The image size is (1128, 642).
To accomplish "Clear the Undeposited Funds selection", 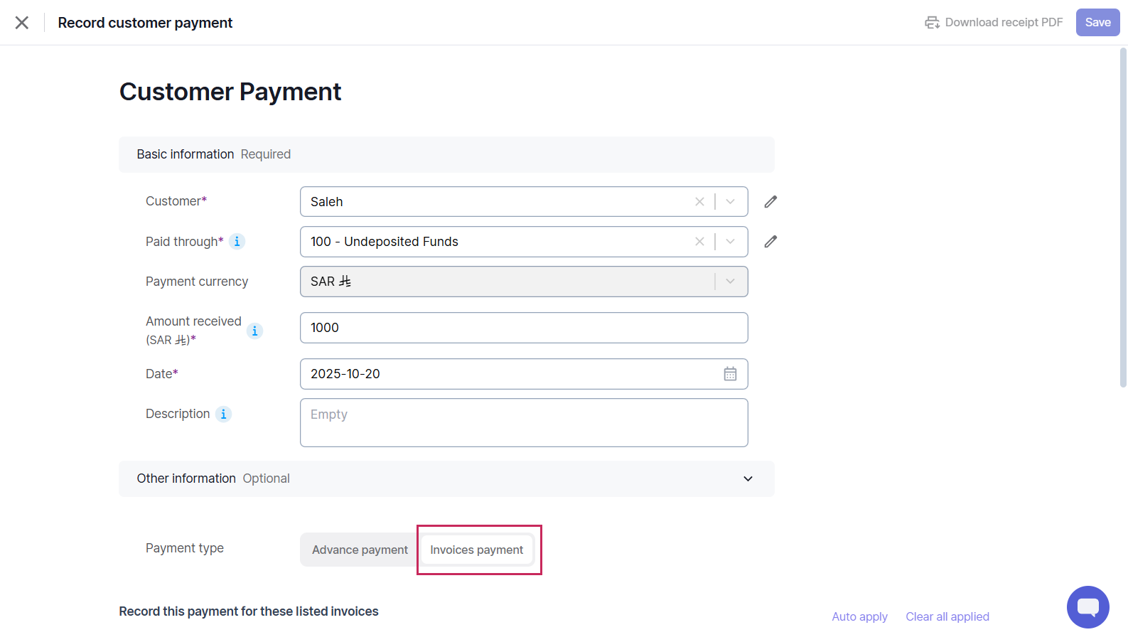I will tap(699, 242).
